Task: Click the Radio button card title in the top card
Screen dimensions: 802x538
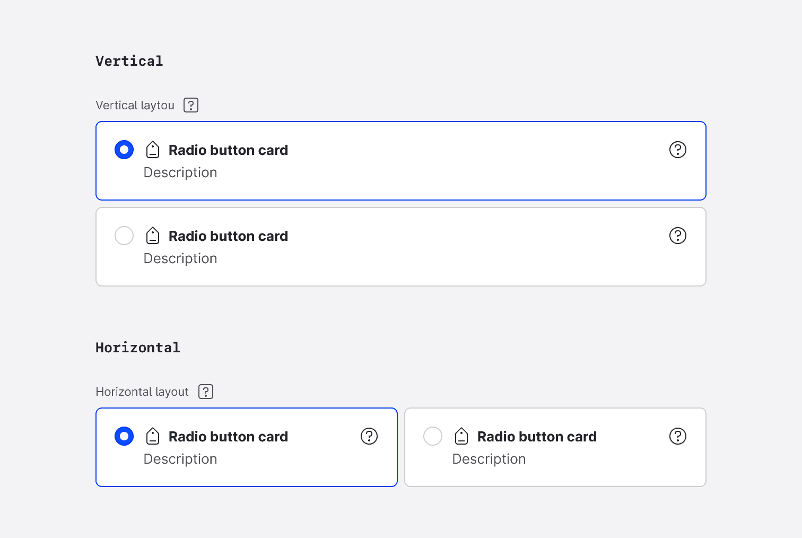Action: click(228, 150)
